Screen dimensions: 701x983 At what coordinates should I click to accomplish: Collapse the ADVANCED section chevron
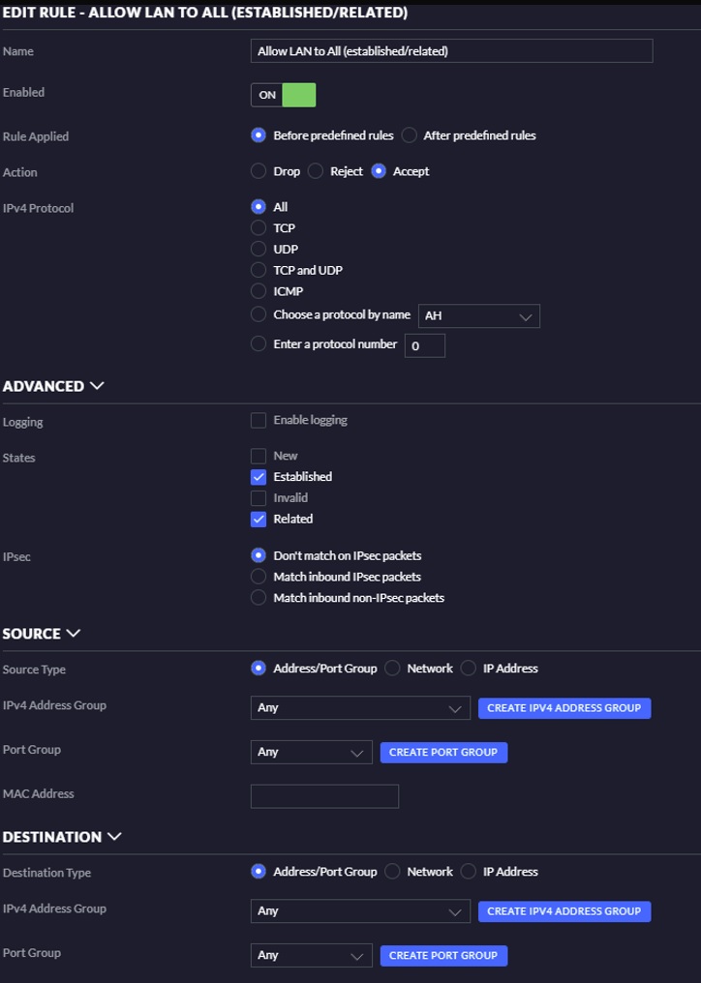tap(97, 385)
